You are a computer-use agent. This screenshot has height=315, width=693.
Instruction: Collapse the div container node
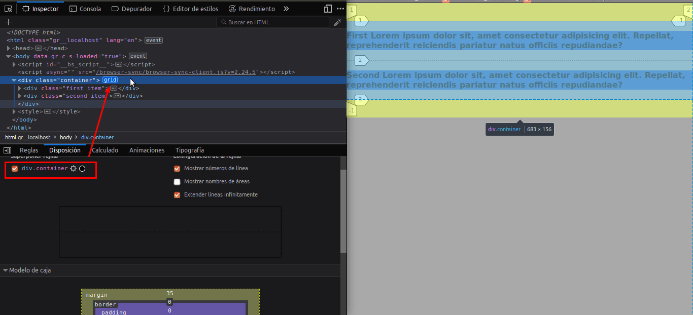14,80
